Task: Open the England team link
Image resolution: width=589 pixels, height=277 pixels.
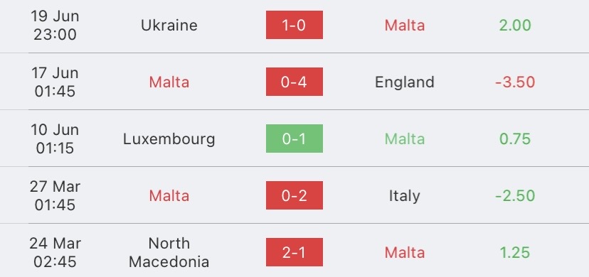Action: pos(405,82)
